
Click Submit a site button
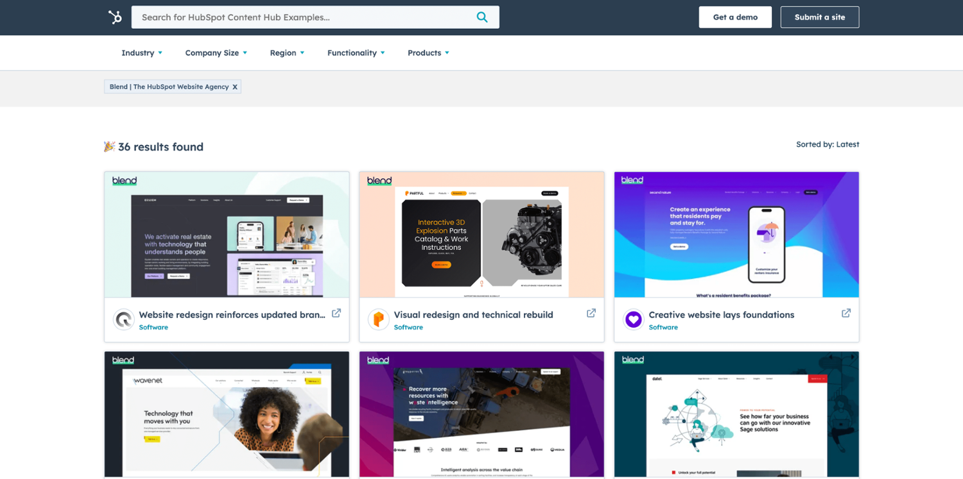820,17
